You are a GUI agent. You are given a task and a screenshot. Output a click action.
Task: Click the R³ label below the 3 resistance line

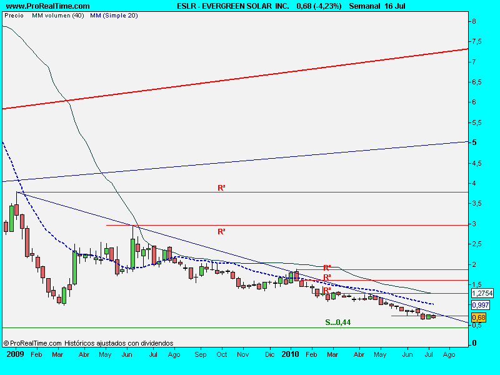click(221, 231)
